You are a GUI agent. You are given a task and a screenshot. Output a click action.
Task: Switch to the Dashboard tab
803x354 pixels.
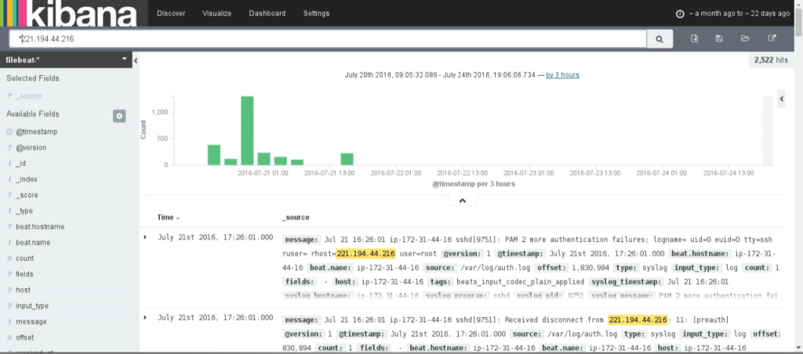pos(267,13)
